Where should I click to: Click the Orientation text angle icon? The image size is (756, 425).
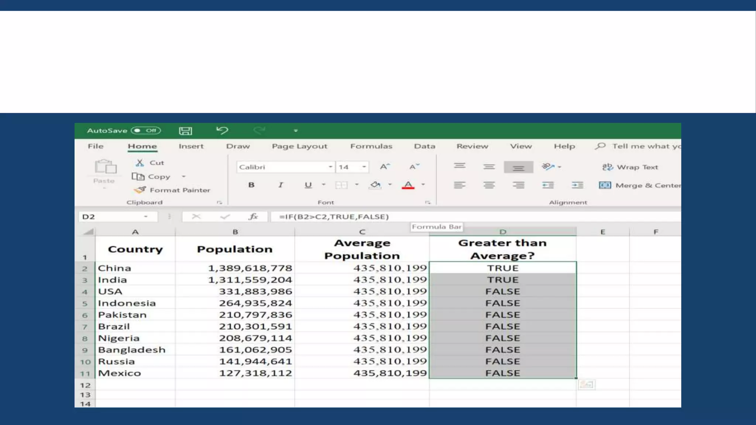pyautogui.click(x=548, y=167)
